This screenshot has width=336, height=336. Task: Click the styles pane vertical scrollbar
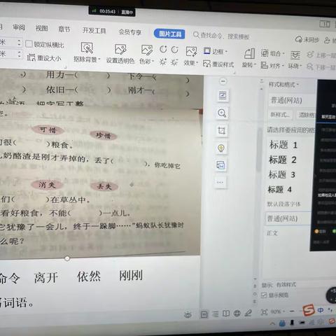[x=259, y=149]
